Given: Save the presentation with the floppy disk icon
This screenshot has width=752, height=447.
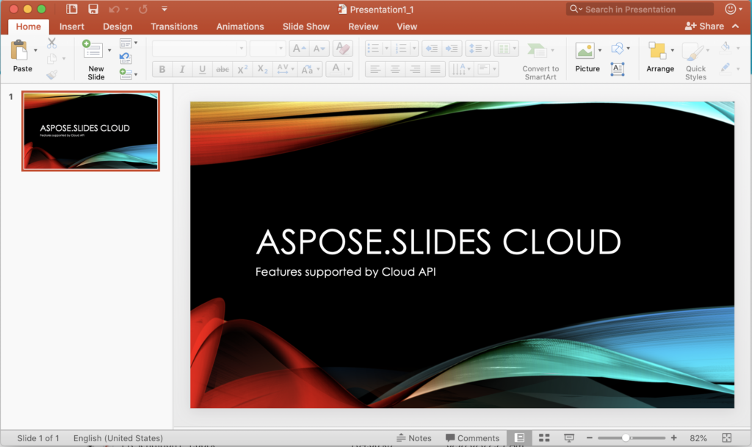Looking at the screenshot, I should (93, 9).
